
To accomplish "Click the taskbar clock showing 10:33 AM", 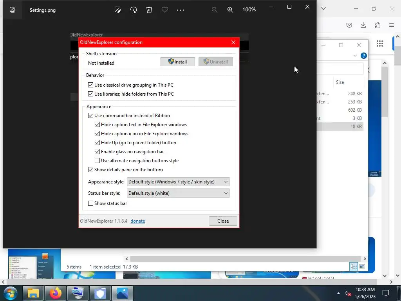I will click(365, 293).
